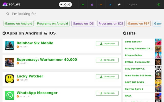Open Slay the Spire 2 in Hits

134,89
